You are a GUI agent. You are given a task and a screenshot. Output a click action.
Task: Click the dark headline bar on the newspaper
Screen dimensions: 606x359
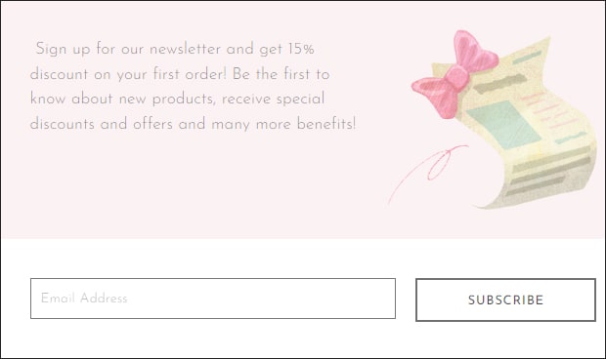point(500,83)
